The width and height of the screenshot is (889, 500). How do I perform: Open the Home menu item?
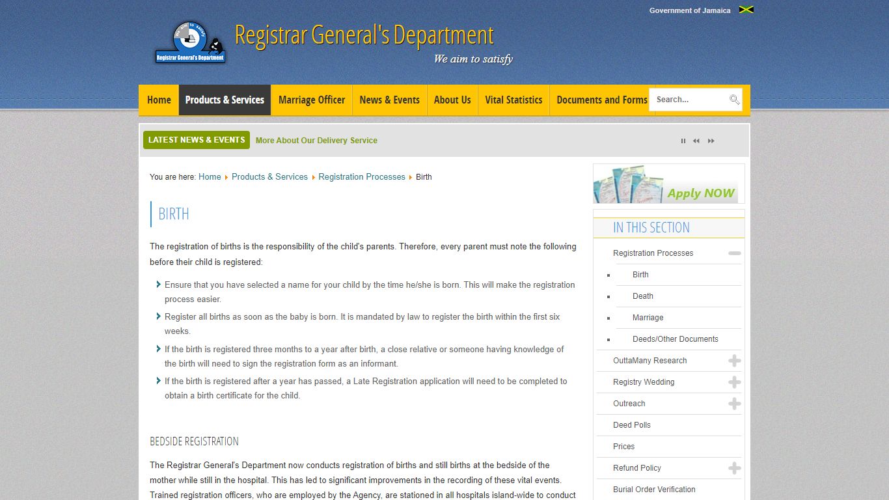click(159, 100)
